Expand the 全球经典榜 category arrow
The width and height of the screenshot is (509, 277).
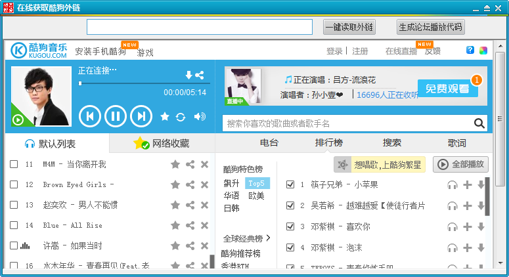pos(268,238)
